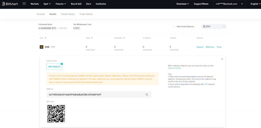Toggle Hide Small Balances checkbox
Screen dimensions: 261x128
174,26
